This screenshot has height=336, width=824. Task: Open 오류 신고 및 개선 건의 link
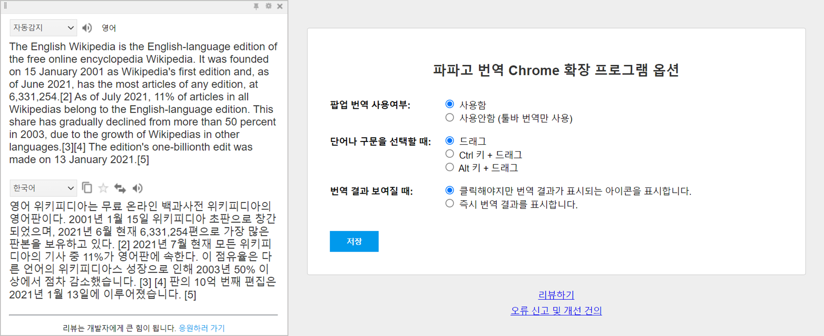pyautogui.click(x=556, y=310)
